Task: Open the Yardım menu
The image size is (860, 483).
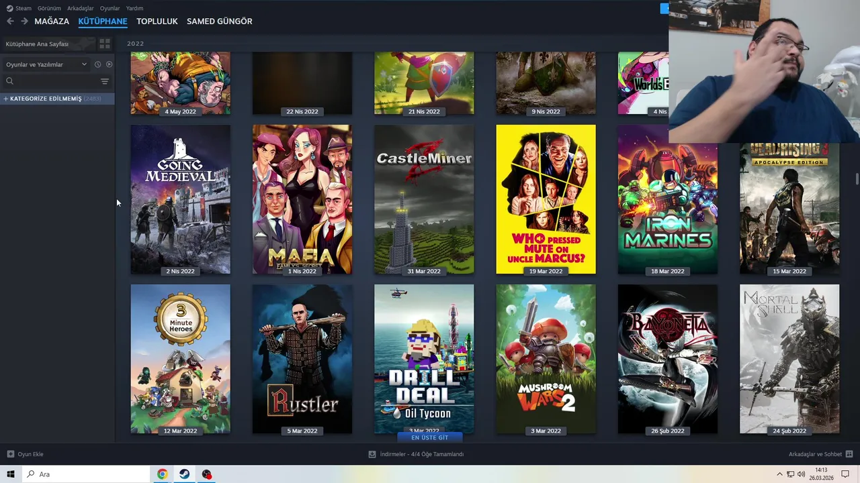Action: pyautogui.click(x=134, y=8)
